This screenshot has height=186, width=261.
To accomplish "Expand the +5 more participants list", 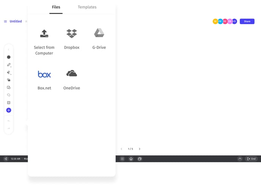I will tap(234, 22).
